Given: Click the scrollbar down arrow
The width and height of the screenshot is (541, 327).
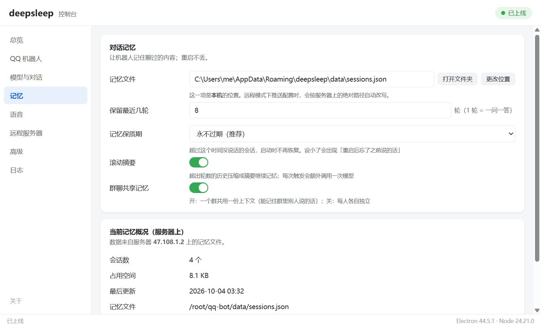Looking at the screenshot, I should tap(537, 310).
